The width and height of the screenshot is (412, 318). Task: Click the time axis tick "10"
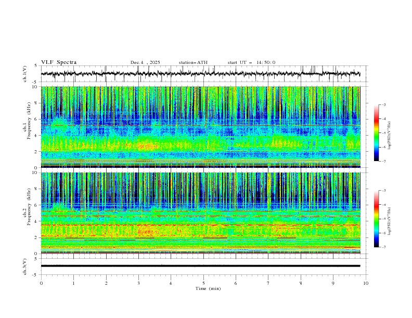[366, 283]
